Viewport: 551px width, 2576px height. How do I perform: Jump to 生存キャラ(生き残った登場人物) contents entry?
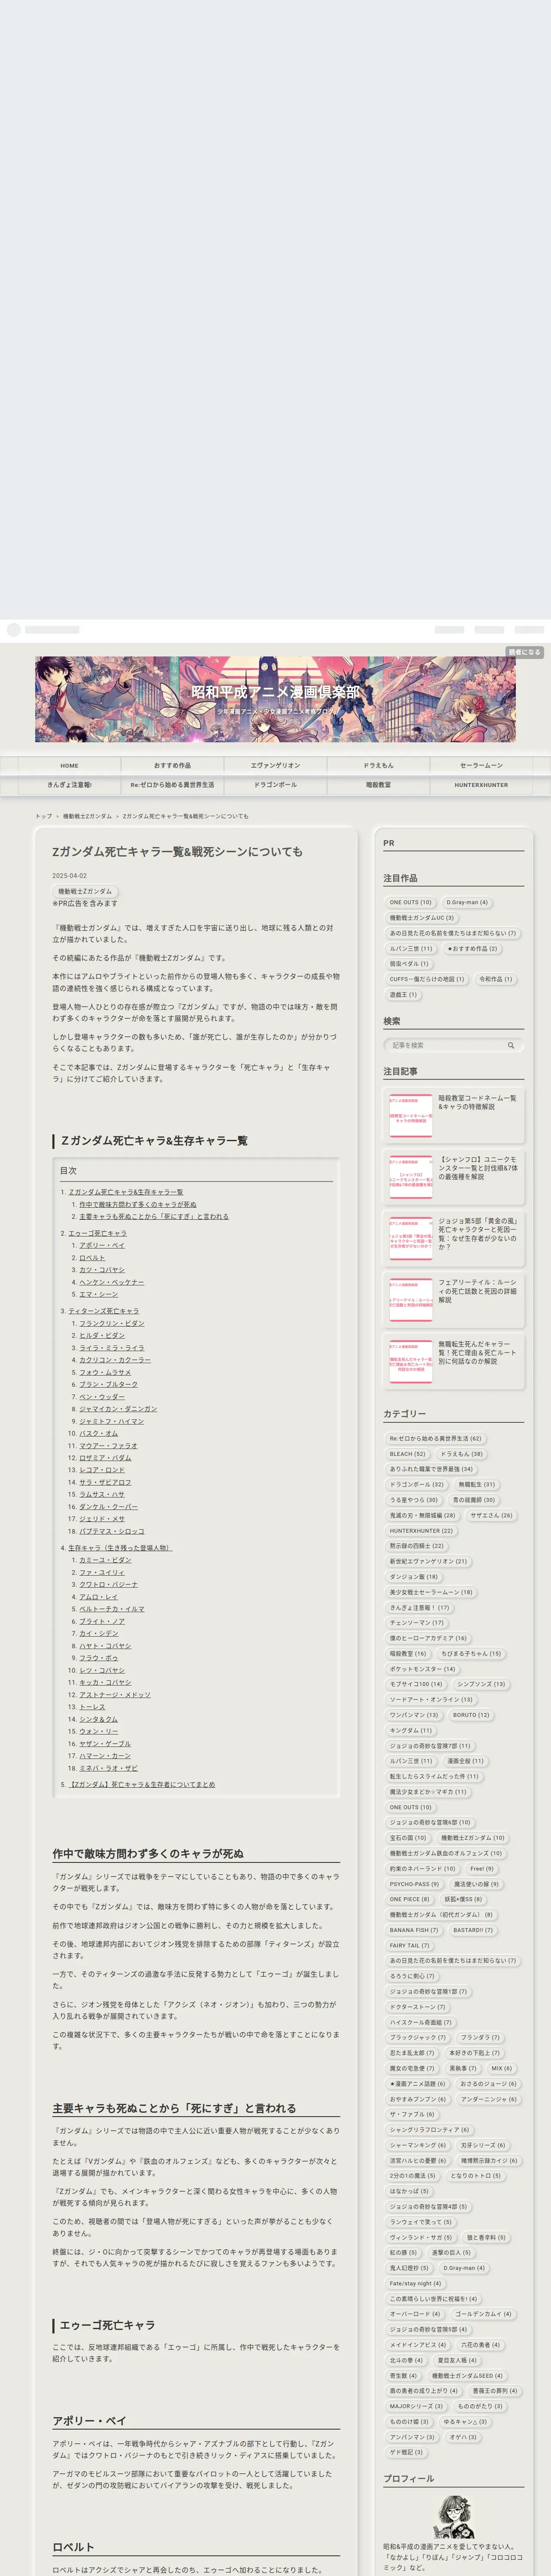coord(120,1548)
